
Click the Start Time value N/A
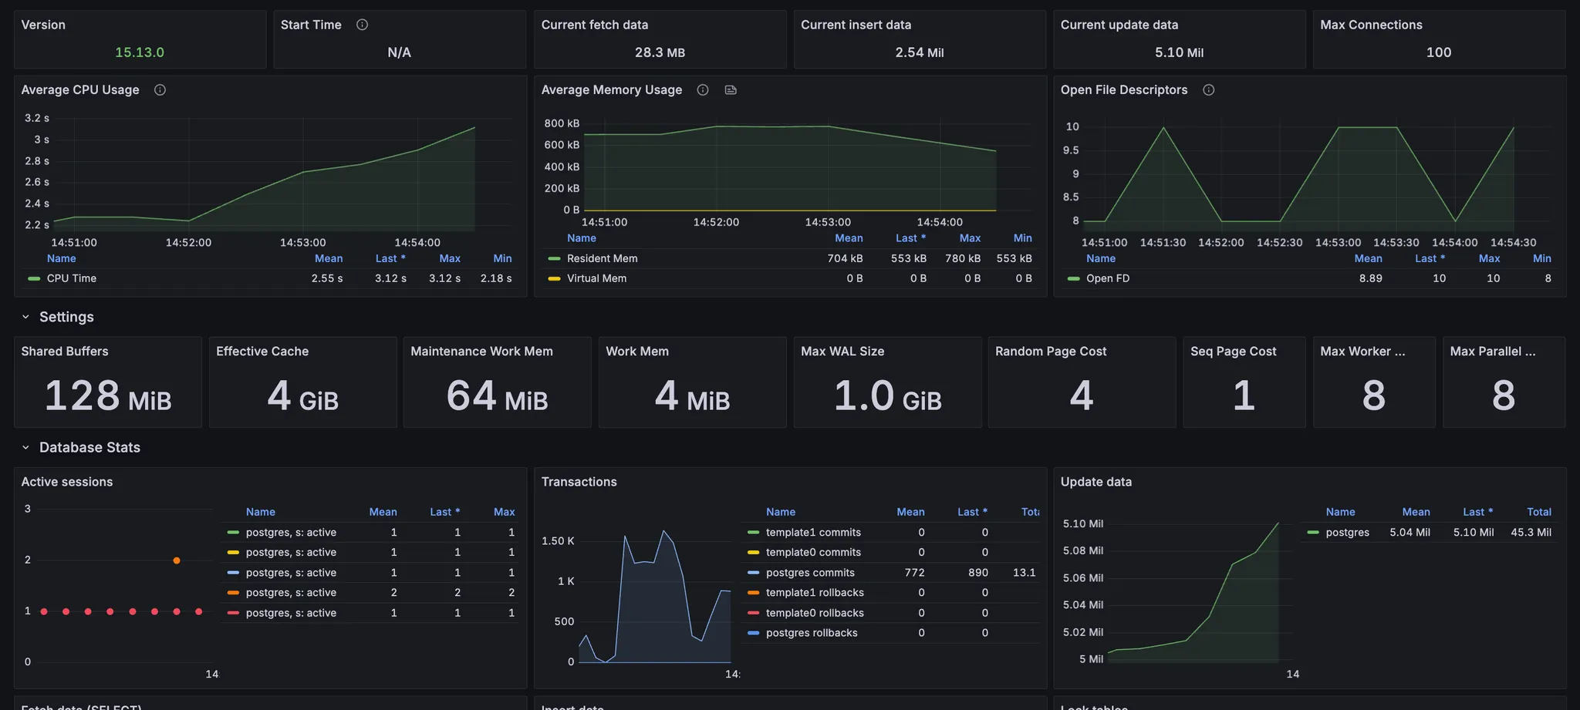click(x=399, y=52)
